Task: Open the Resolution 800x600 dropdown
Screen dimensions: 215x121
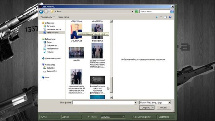Action: coord(113,117)
